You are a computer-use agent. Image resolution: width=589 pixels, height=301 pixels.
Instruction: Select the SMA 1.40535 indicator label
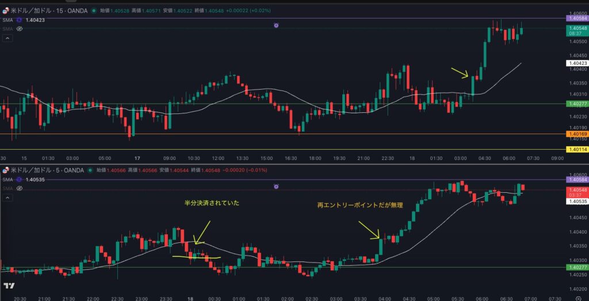[7, 180]
